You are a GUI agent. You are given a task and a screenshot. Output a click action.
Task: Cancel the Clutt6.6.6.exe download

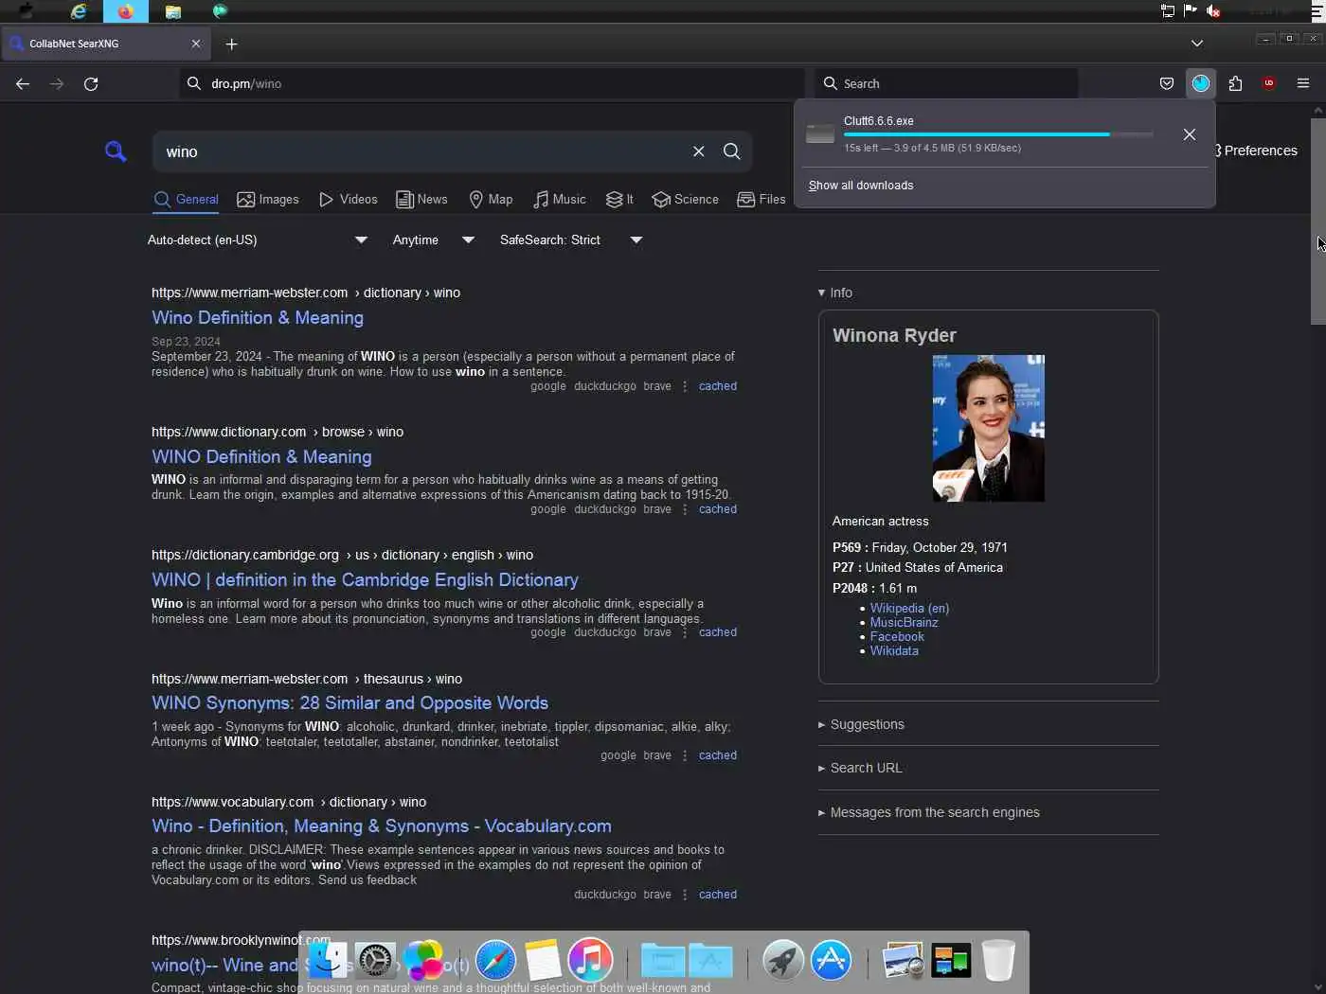point(1190,134)
